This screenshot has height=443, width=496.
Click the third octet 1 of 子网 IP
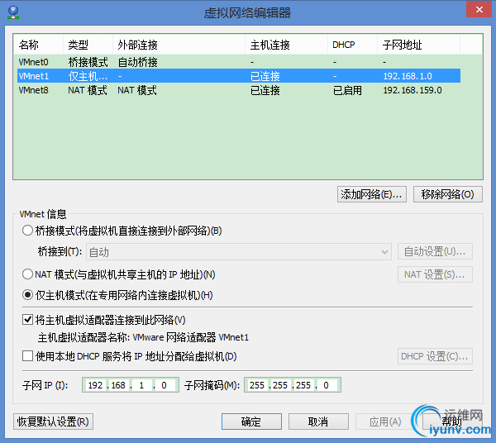tap(141, 385)
